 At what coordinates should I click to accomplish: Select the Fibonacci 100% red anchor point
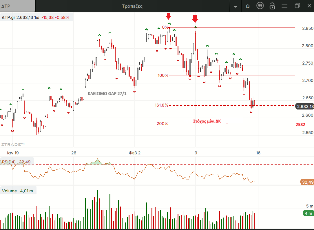tap(190, 76)
